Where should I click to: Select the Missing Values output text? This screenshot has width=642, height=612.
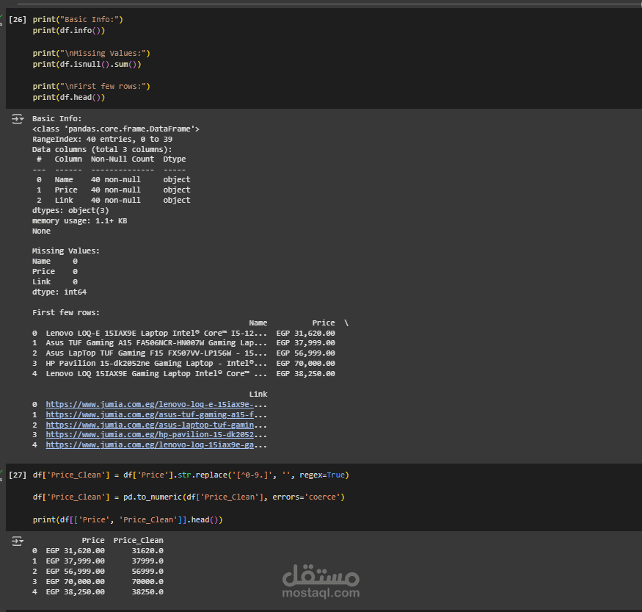(x=66, y=251)
